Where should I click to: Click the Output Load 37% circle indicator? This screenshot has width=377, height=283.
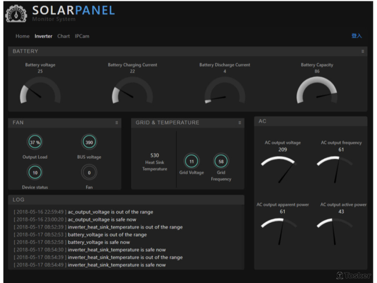click(x=35, y=142)
